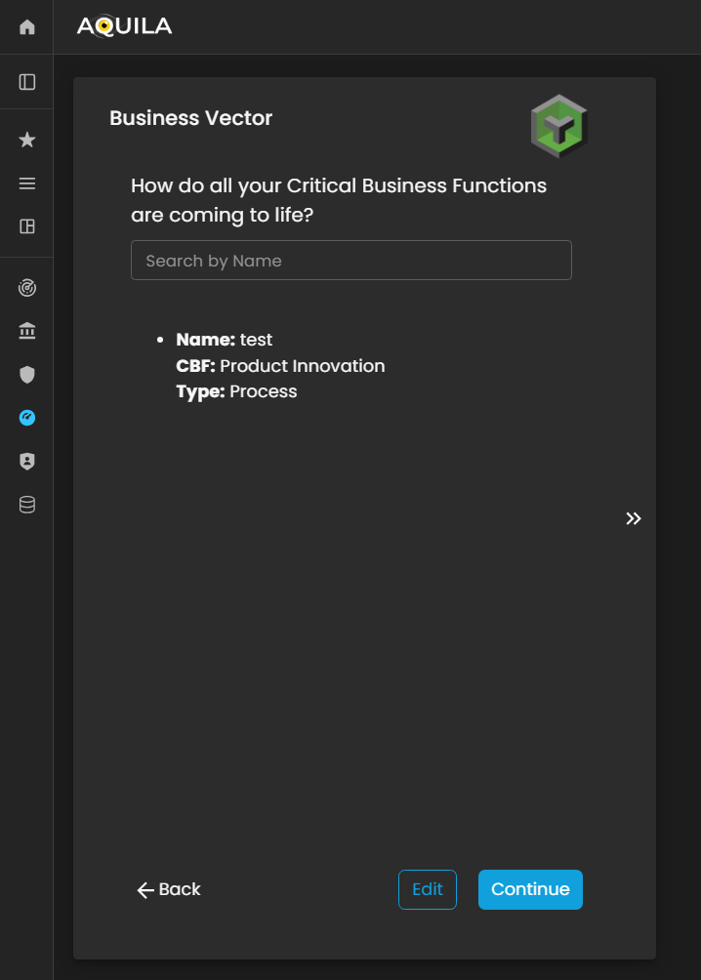
Task: Open favorites using the star icon
Action: 27,141
